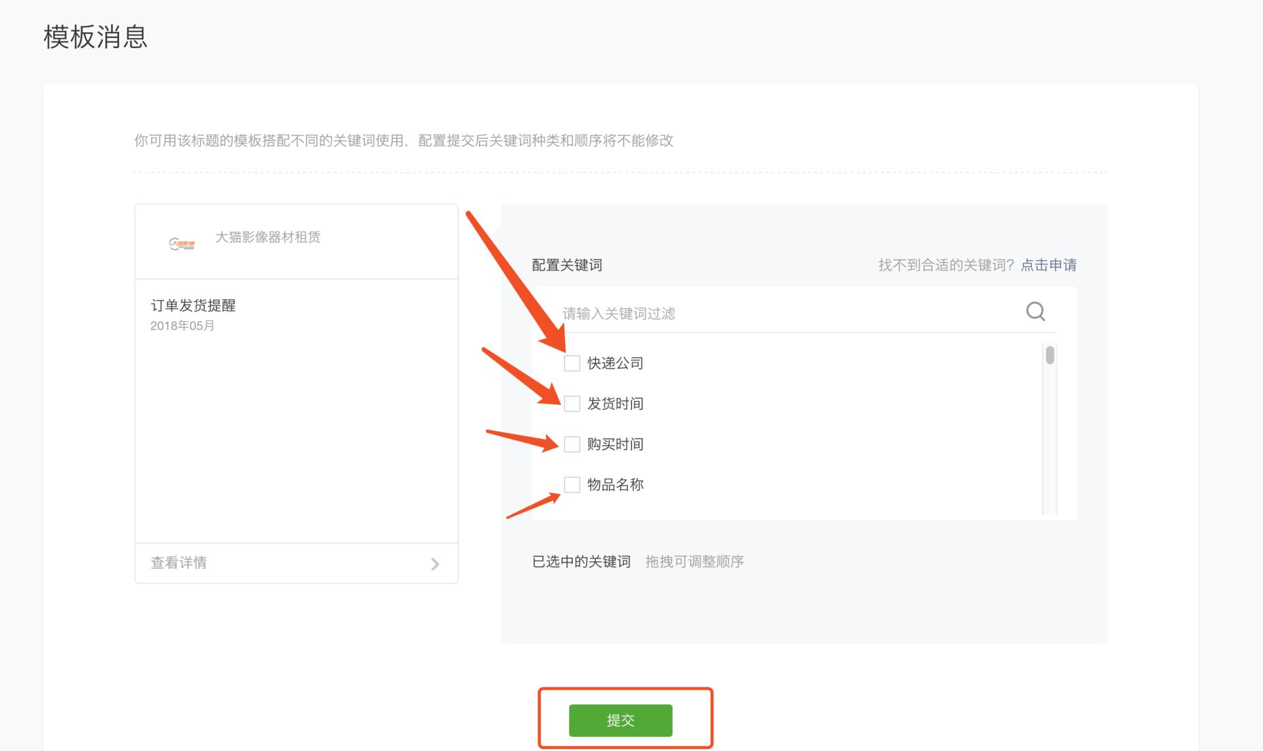Click inside the keyword filter input box
This screenshot has width=1263, height=751.
tap(724, 313)
